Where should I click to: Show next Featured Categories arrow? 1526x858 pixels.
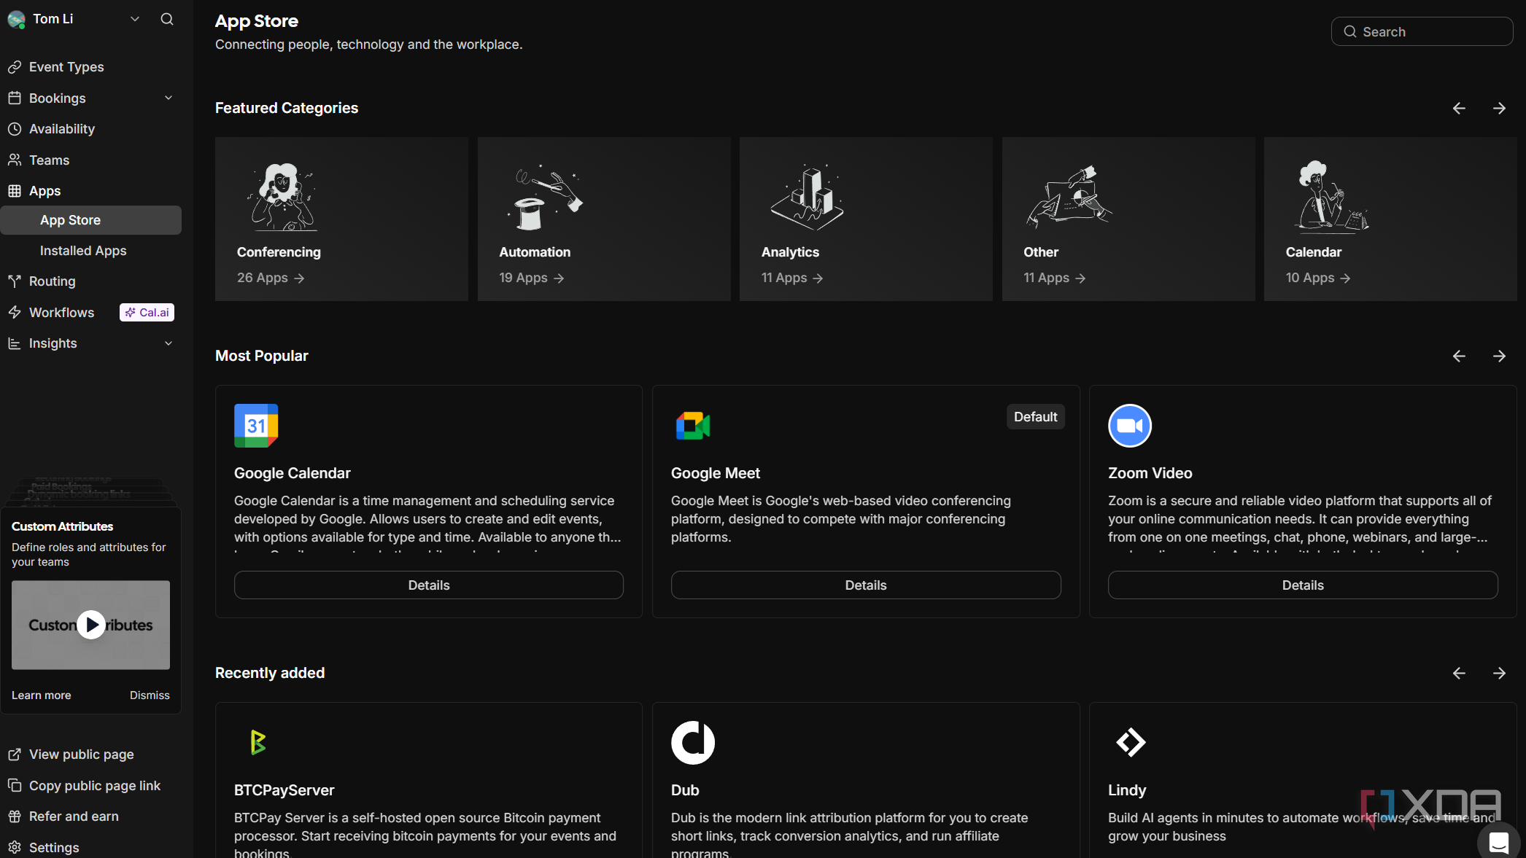click(1499, 108)
